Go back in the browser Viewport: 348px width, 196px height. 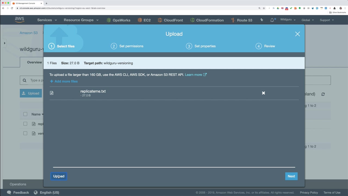[x=3, y=8]
